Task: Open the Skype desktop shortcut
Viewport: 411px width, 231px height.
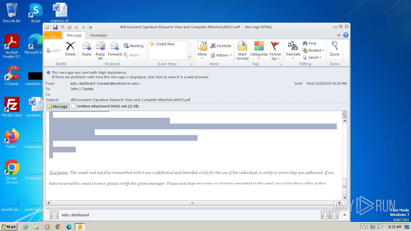Action: (x=35, y=13)
